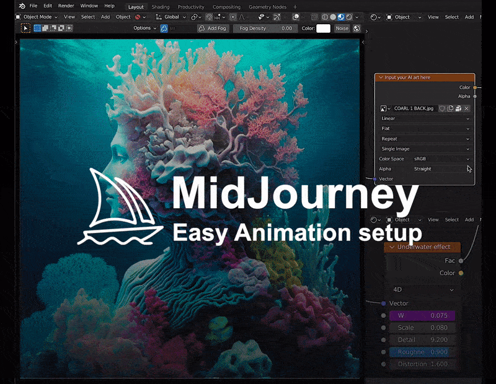Toggle X-ray mode
Viewport: 496px width, 384px height.
(314, 17)
